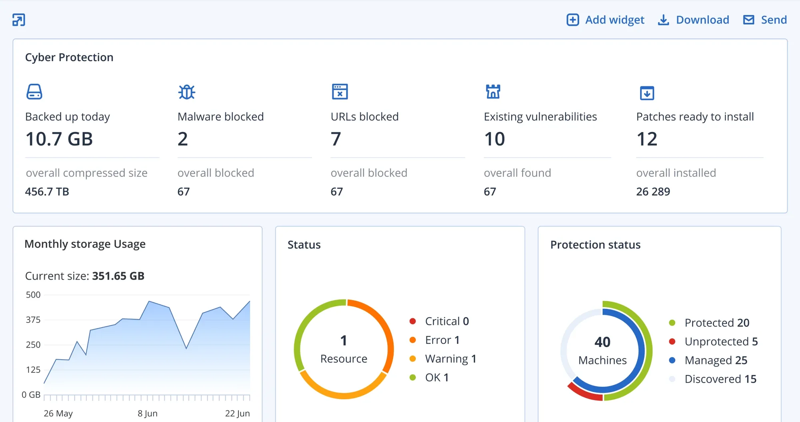Click the backup drive icon above Backed up today
The image size is (800, 422).
click(34, 92)
